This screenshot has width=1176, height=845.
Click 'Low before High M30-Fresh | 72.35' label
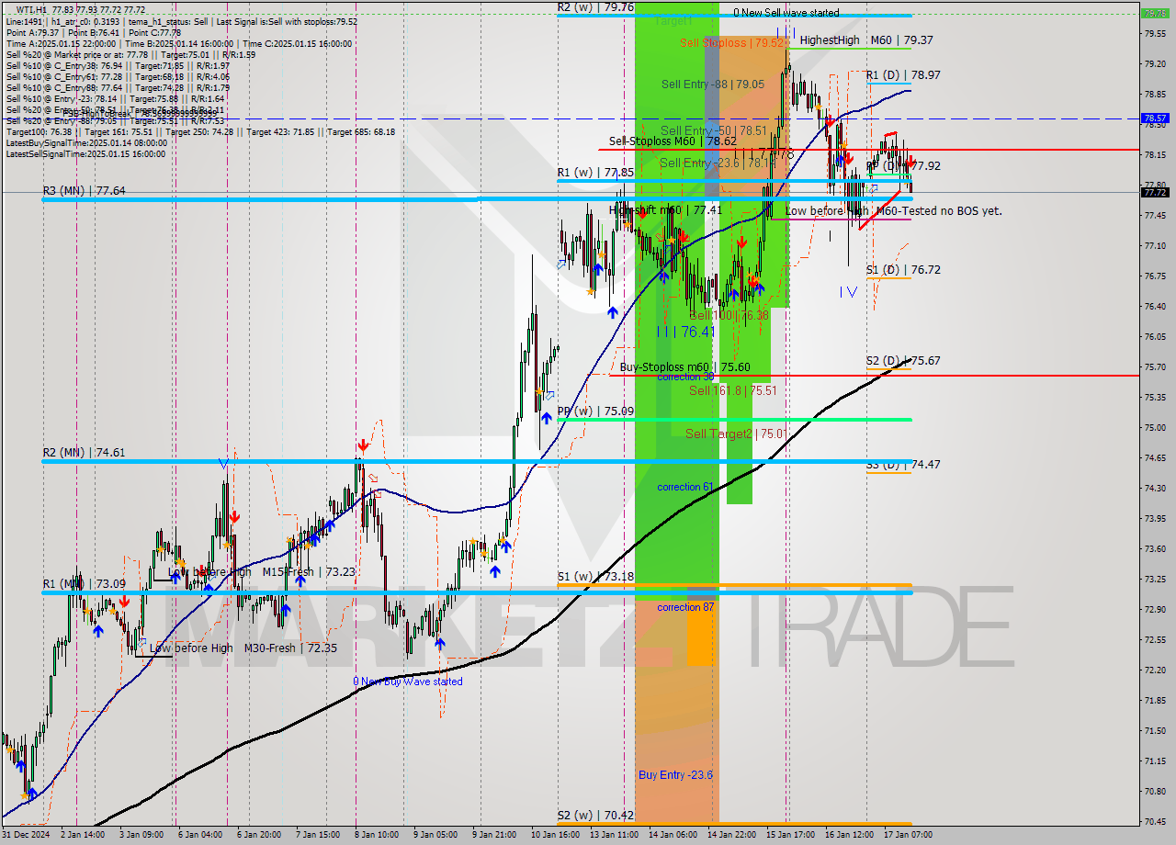click(x=243, y=648)
